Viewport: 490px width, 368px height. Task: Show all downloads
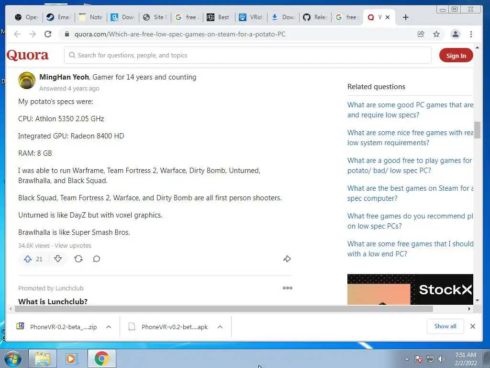pyautogui.click(x=445, y=326)
